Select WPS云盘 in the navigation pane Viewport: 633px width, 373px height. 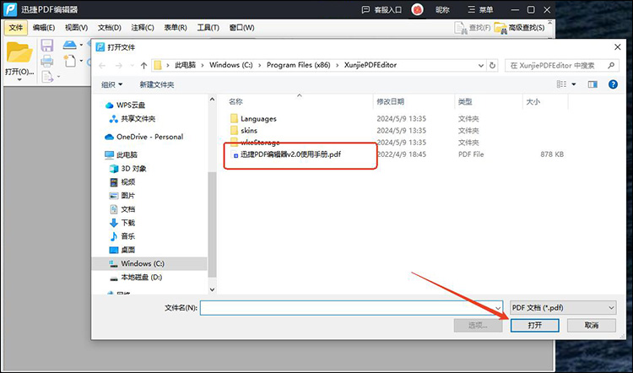tap(130, 105)
